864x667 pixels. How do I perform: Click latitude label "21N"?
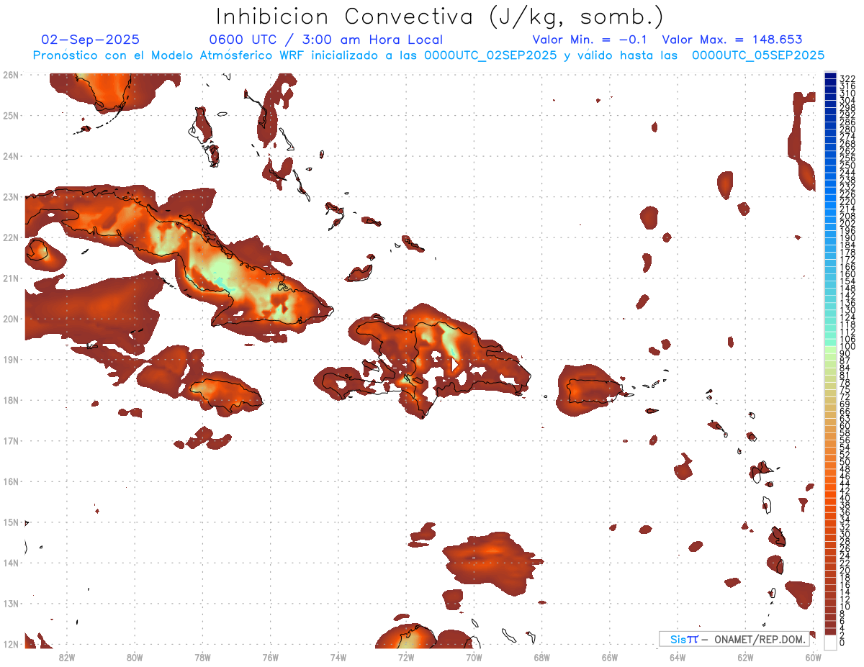tap(11, 278)
